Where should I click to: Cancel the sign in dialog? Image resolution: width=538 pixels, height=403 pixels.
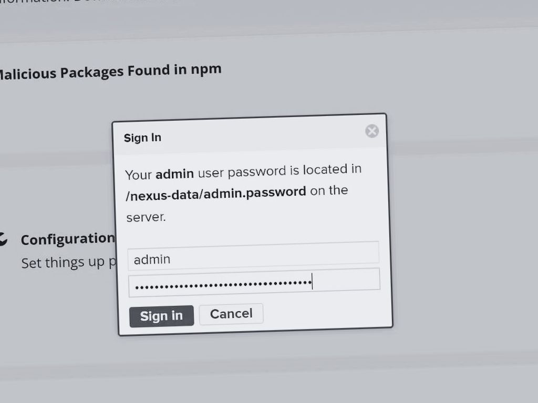(x=231, y=314)
